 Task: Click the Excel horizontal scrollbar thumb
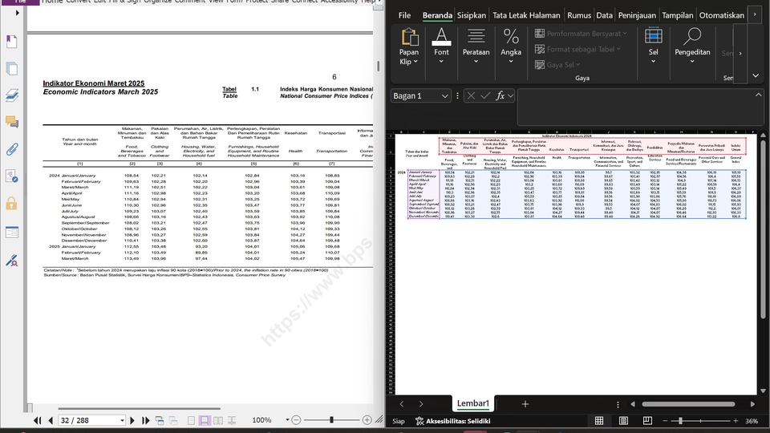[x=688, y=404]
